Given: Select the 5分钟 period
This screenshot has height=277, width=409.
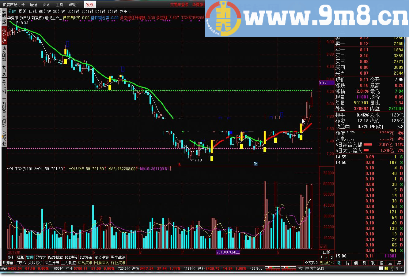Looking at the screenshot, I should pyautogui.click(x=100, y=12).
